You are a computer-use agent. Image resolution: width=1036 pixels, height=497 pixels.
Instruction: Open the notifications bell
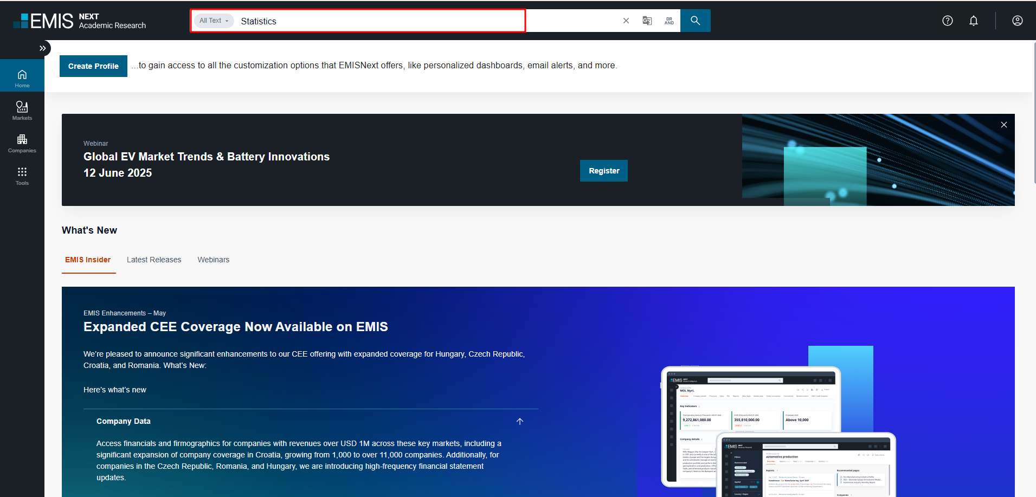point(974,21)
